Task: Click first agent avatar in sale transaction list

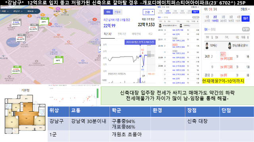Action: (160, 26)
